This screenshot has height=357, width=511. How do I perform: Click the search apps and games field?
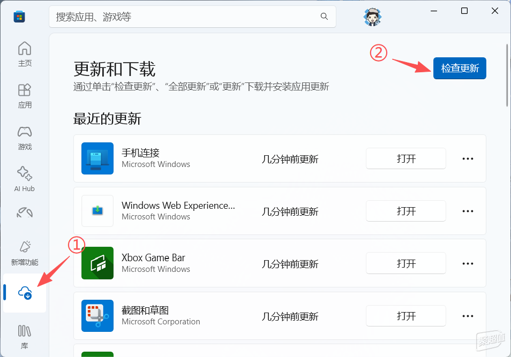coord(185,17)
